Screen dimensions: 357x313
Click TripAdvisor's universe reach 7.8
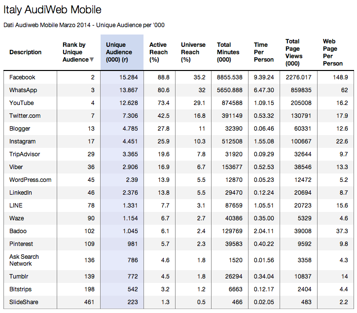(x=201, y=154)
